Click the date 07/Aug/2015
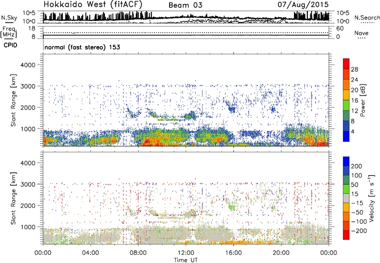Image resolution: width=380 pixels, height=263 pixels. 303,5
